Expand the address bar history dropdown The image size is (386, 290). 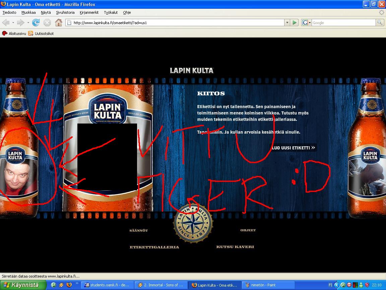click(x=287, y=23)
